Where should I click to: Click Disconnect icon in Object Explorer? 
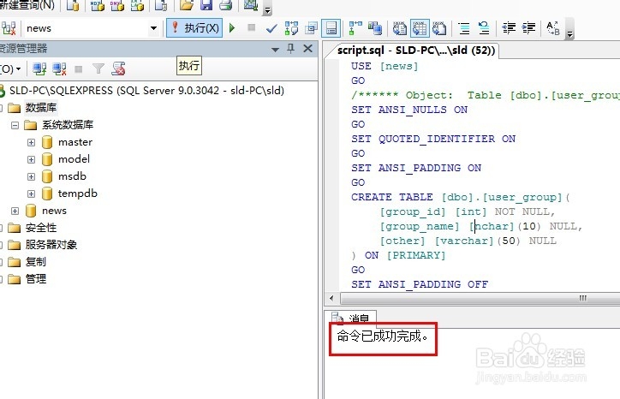pyautogui.click(x=59, y=68)
